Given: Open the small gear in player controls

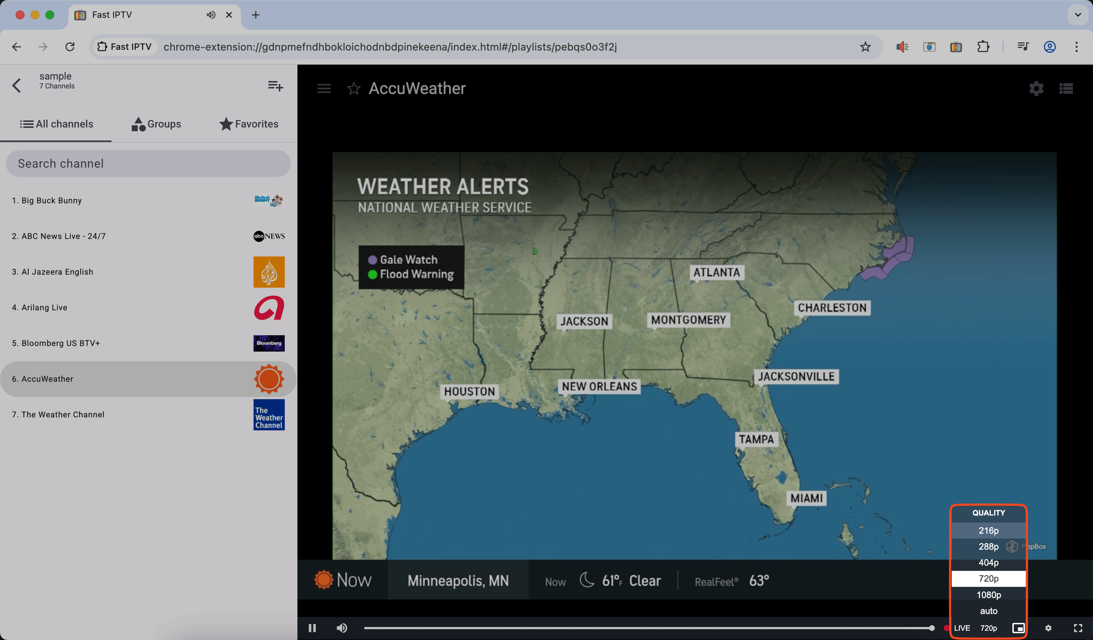Looking at the screenshot, I should 1048,628.
